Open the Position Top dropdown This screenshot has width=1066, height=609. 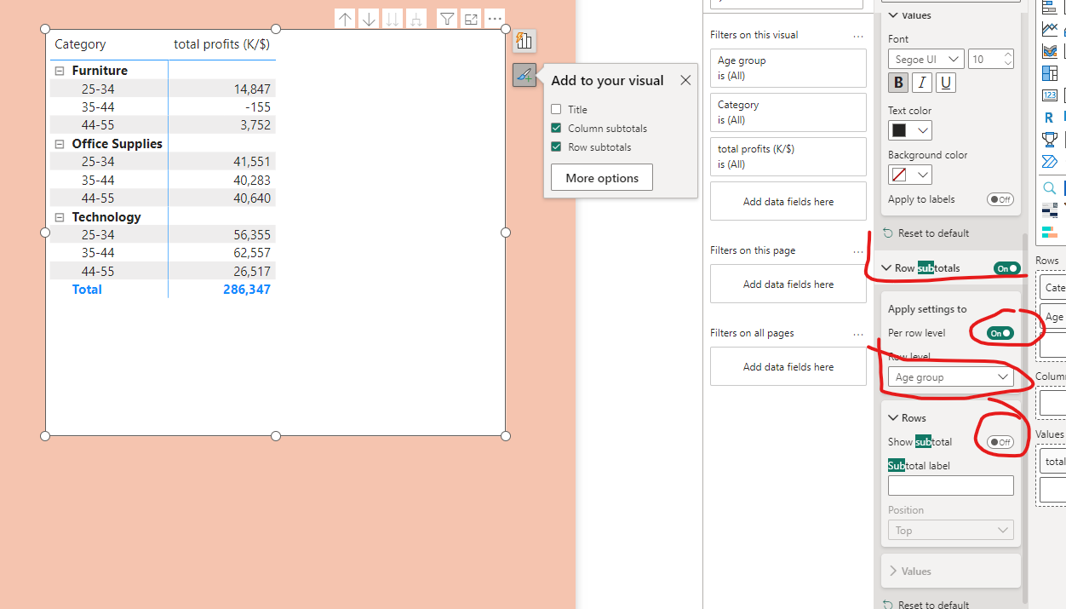(951, 530)
